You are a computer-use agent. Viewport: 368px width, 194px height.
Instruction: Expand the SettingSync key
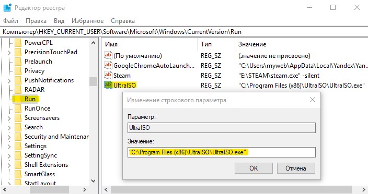(x=9, y=155)
